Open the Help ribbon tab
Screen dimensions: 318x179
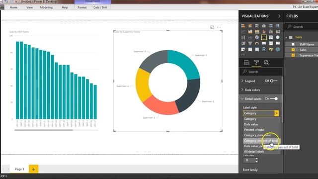[65, 7]
